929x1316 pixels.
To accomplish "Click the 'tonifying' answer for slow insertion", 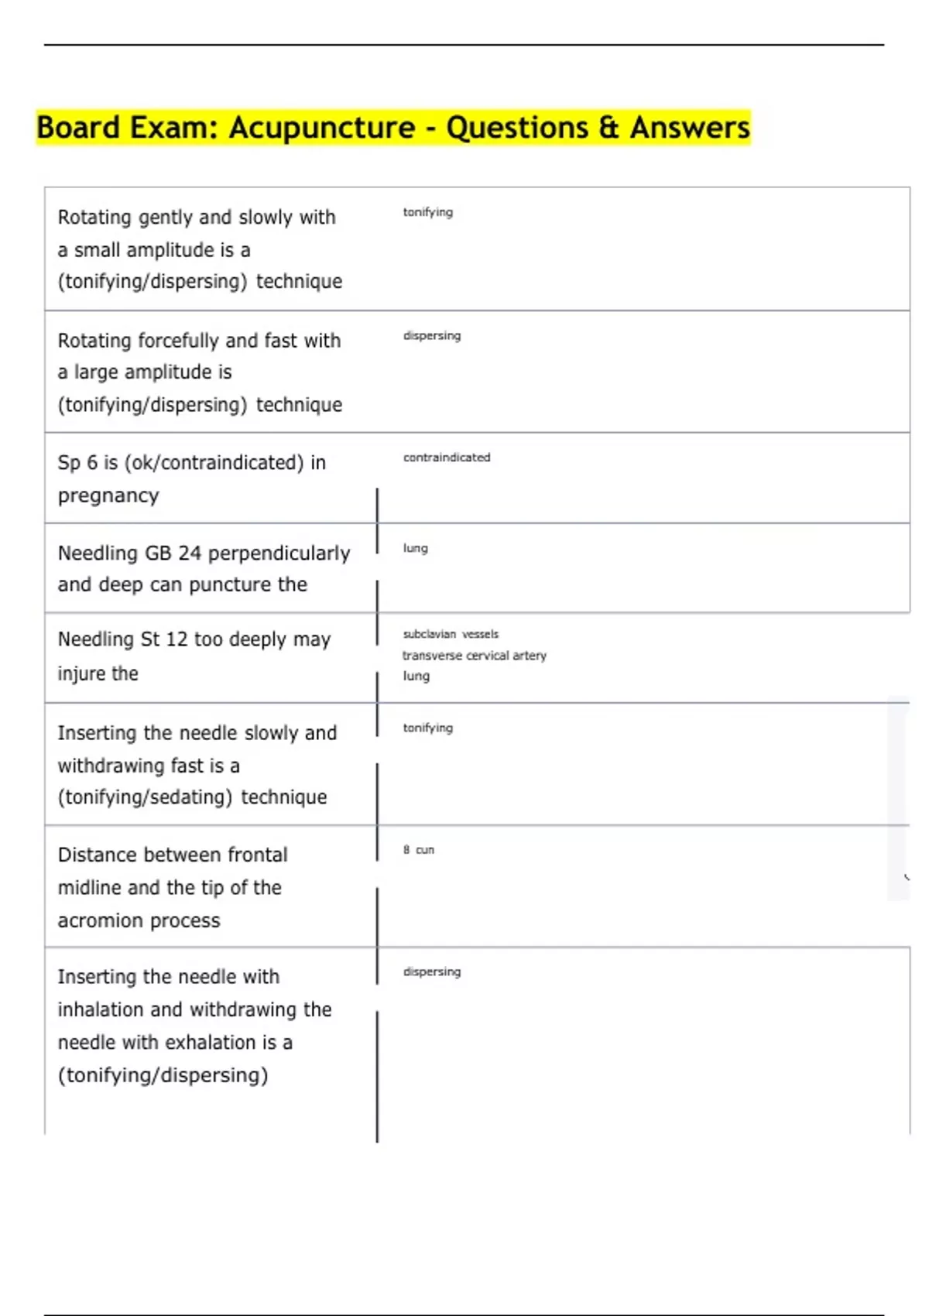I will [427, 728].
